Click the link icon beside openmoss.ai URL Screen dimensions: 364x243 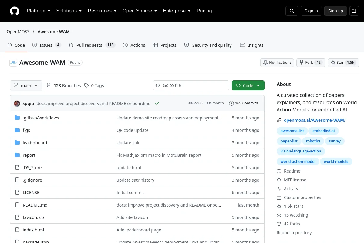point(279,120)
